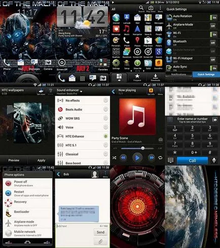The height and width of the screenshot is (248, 220).
Task: Tap the Apply wallpaper button
Action: point(41,160)
